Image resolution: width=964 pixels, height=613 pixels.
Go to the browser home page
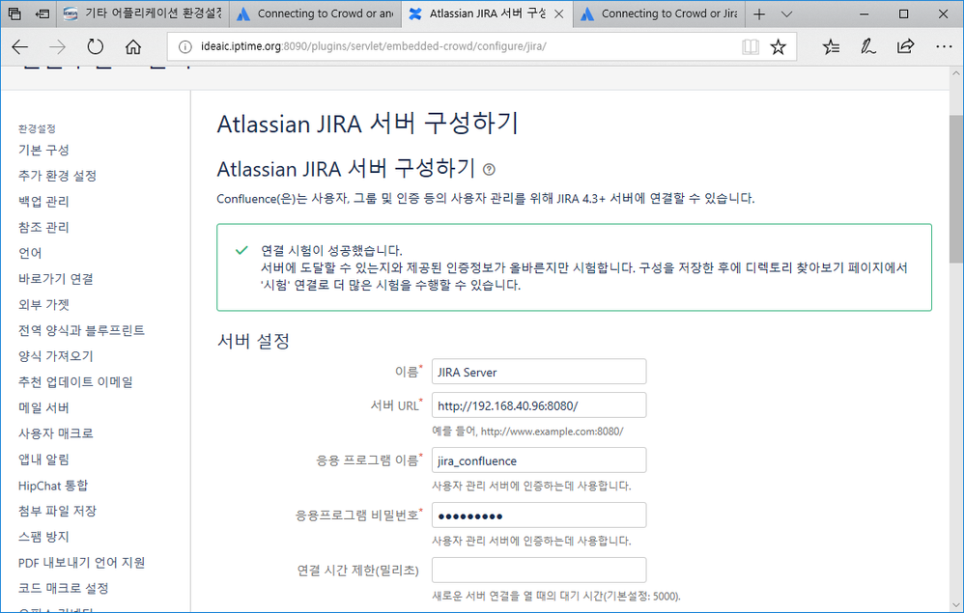point(130,45)
